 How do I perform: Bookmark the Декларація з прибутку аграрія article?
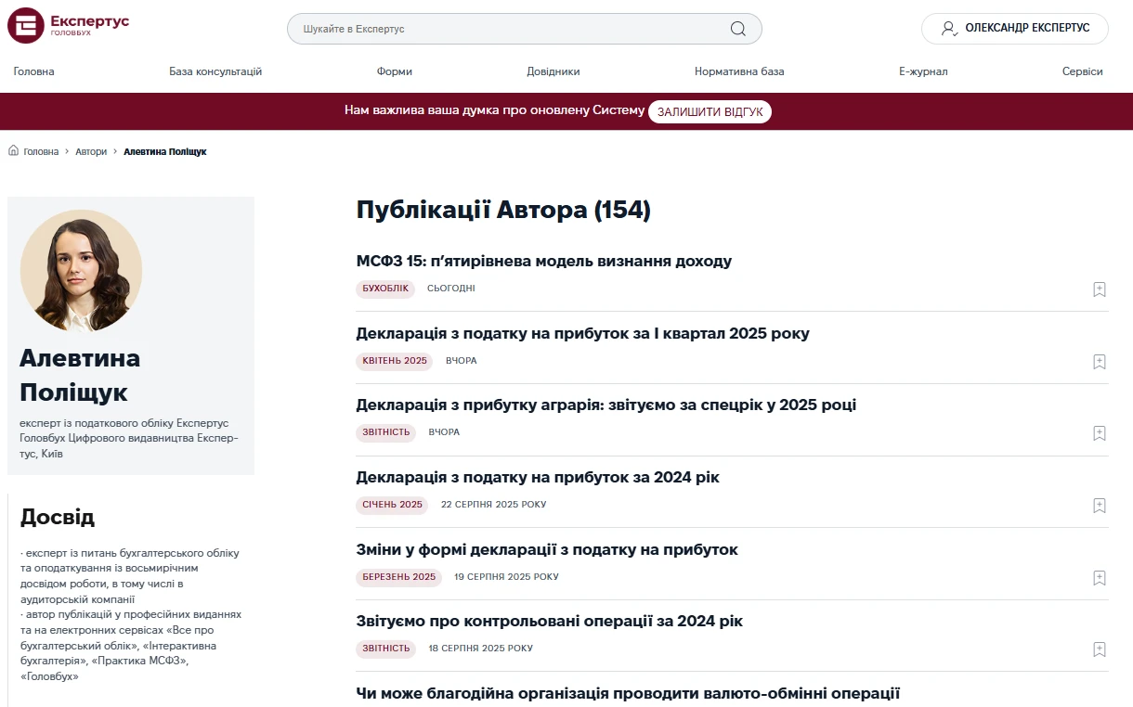(x=1100, y=433)
